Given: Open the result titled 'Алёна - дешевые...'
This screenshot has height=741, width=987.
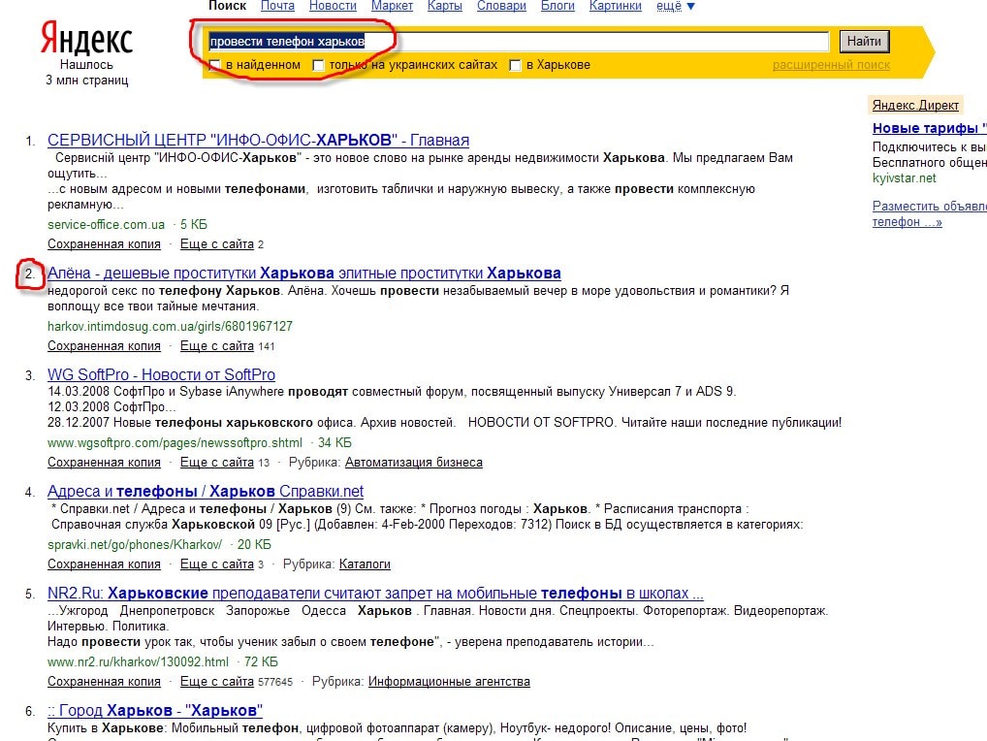Looking at the screenshot, I should [x=304, y=274].
